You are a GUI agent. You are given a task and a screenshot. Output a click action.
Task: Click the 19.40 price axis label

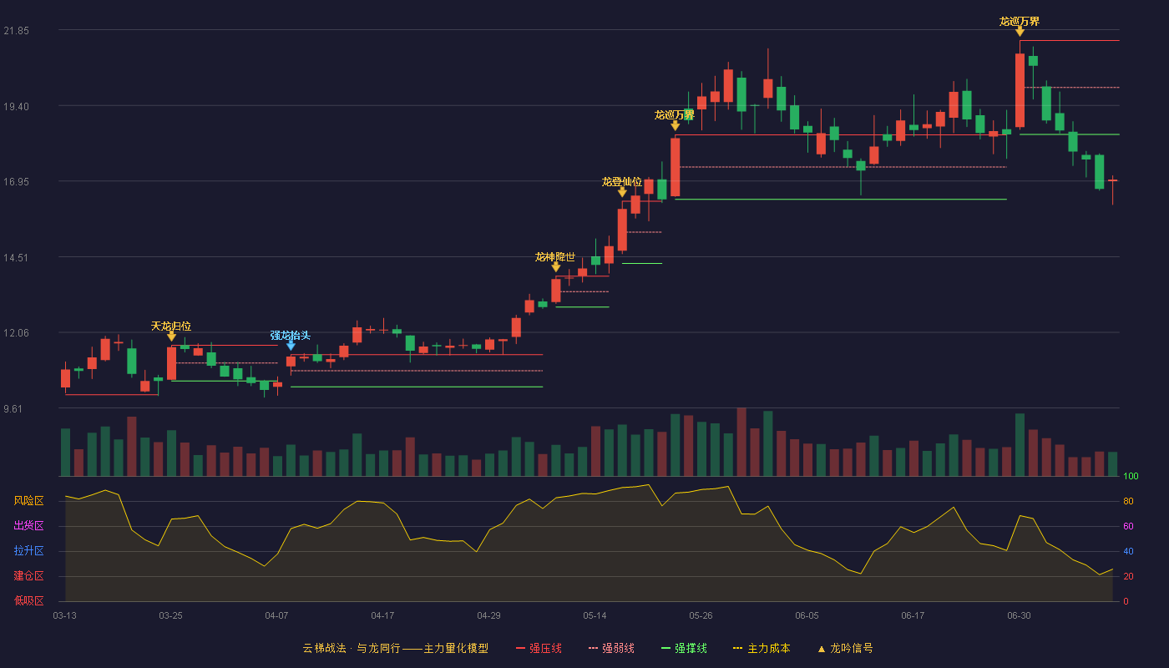tap(16, 106)
